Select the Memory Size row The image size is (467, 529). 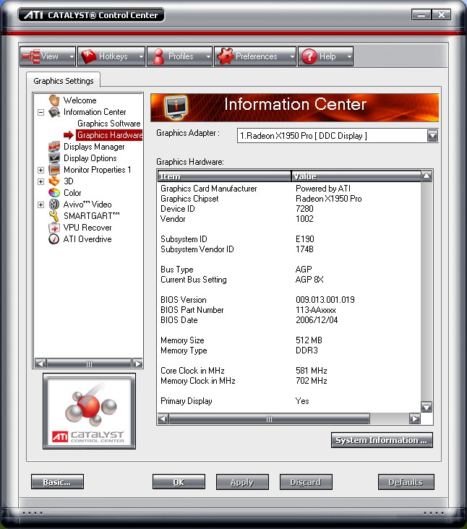point(289,340)
